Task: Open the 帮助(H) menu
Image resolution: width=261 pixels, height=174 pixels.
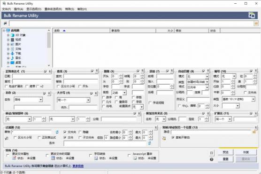Action: click(82, 9)
